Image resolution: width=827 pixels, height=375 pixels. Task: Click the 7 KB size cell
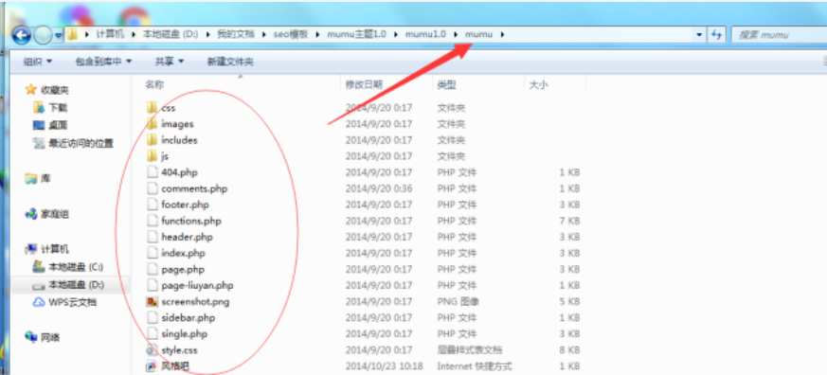coord(569,221)
